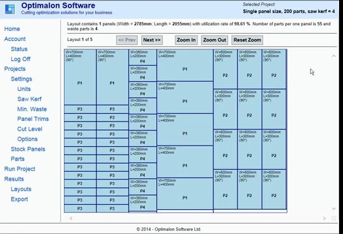Open the Account menu item
The width and height of the screenshot is (343, 234).
click(x=15, y=39)
